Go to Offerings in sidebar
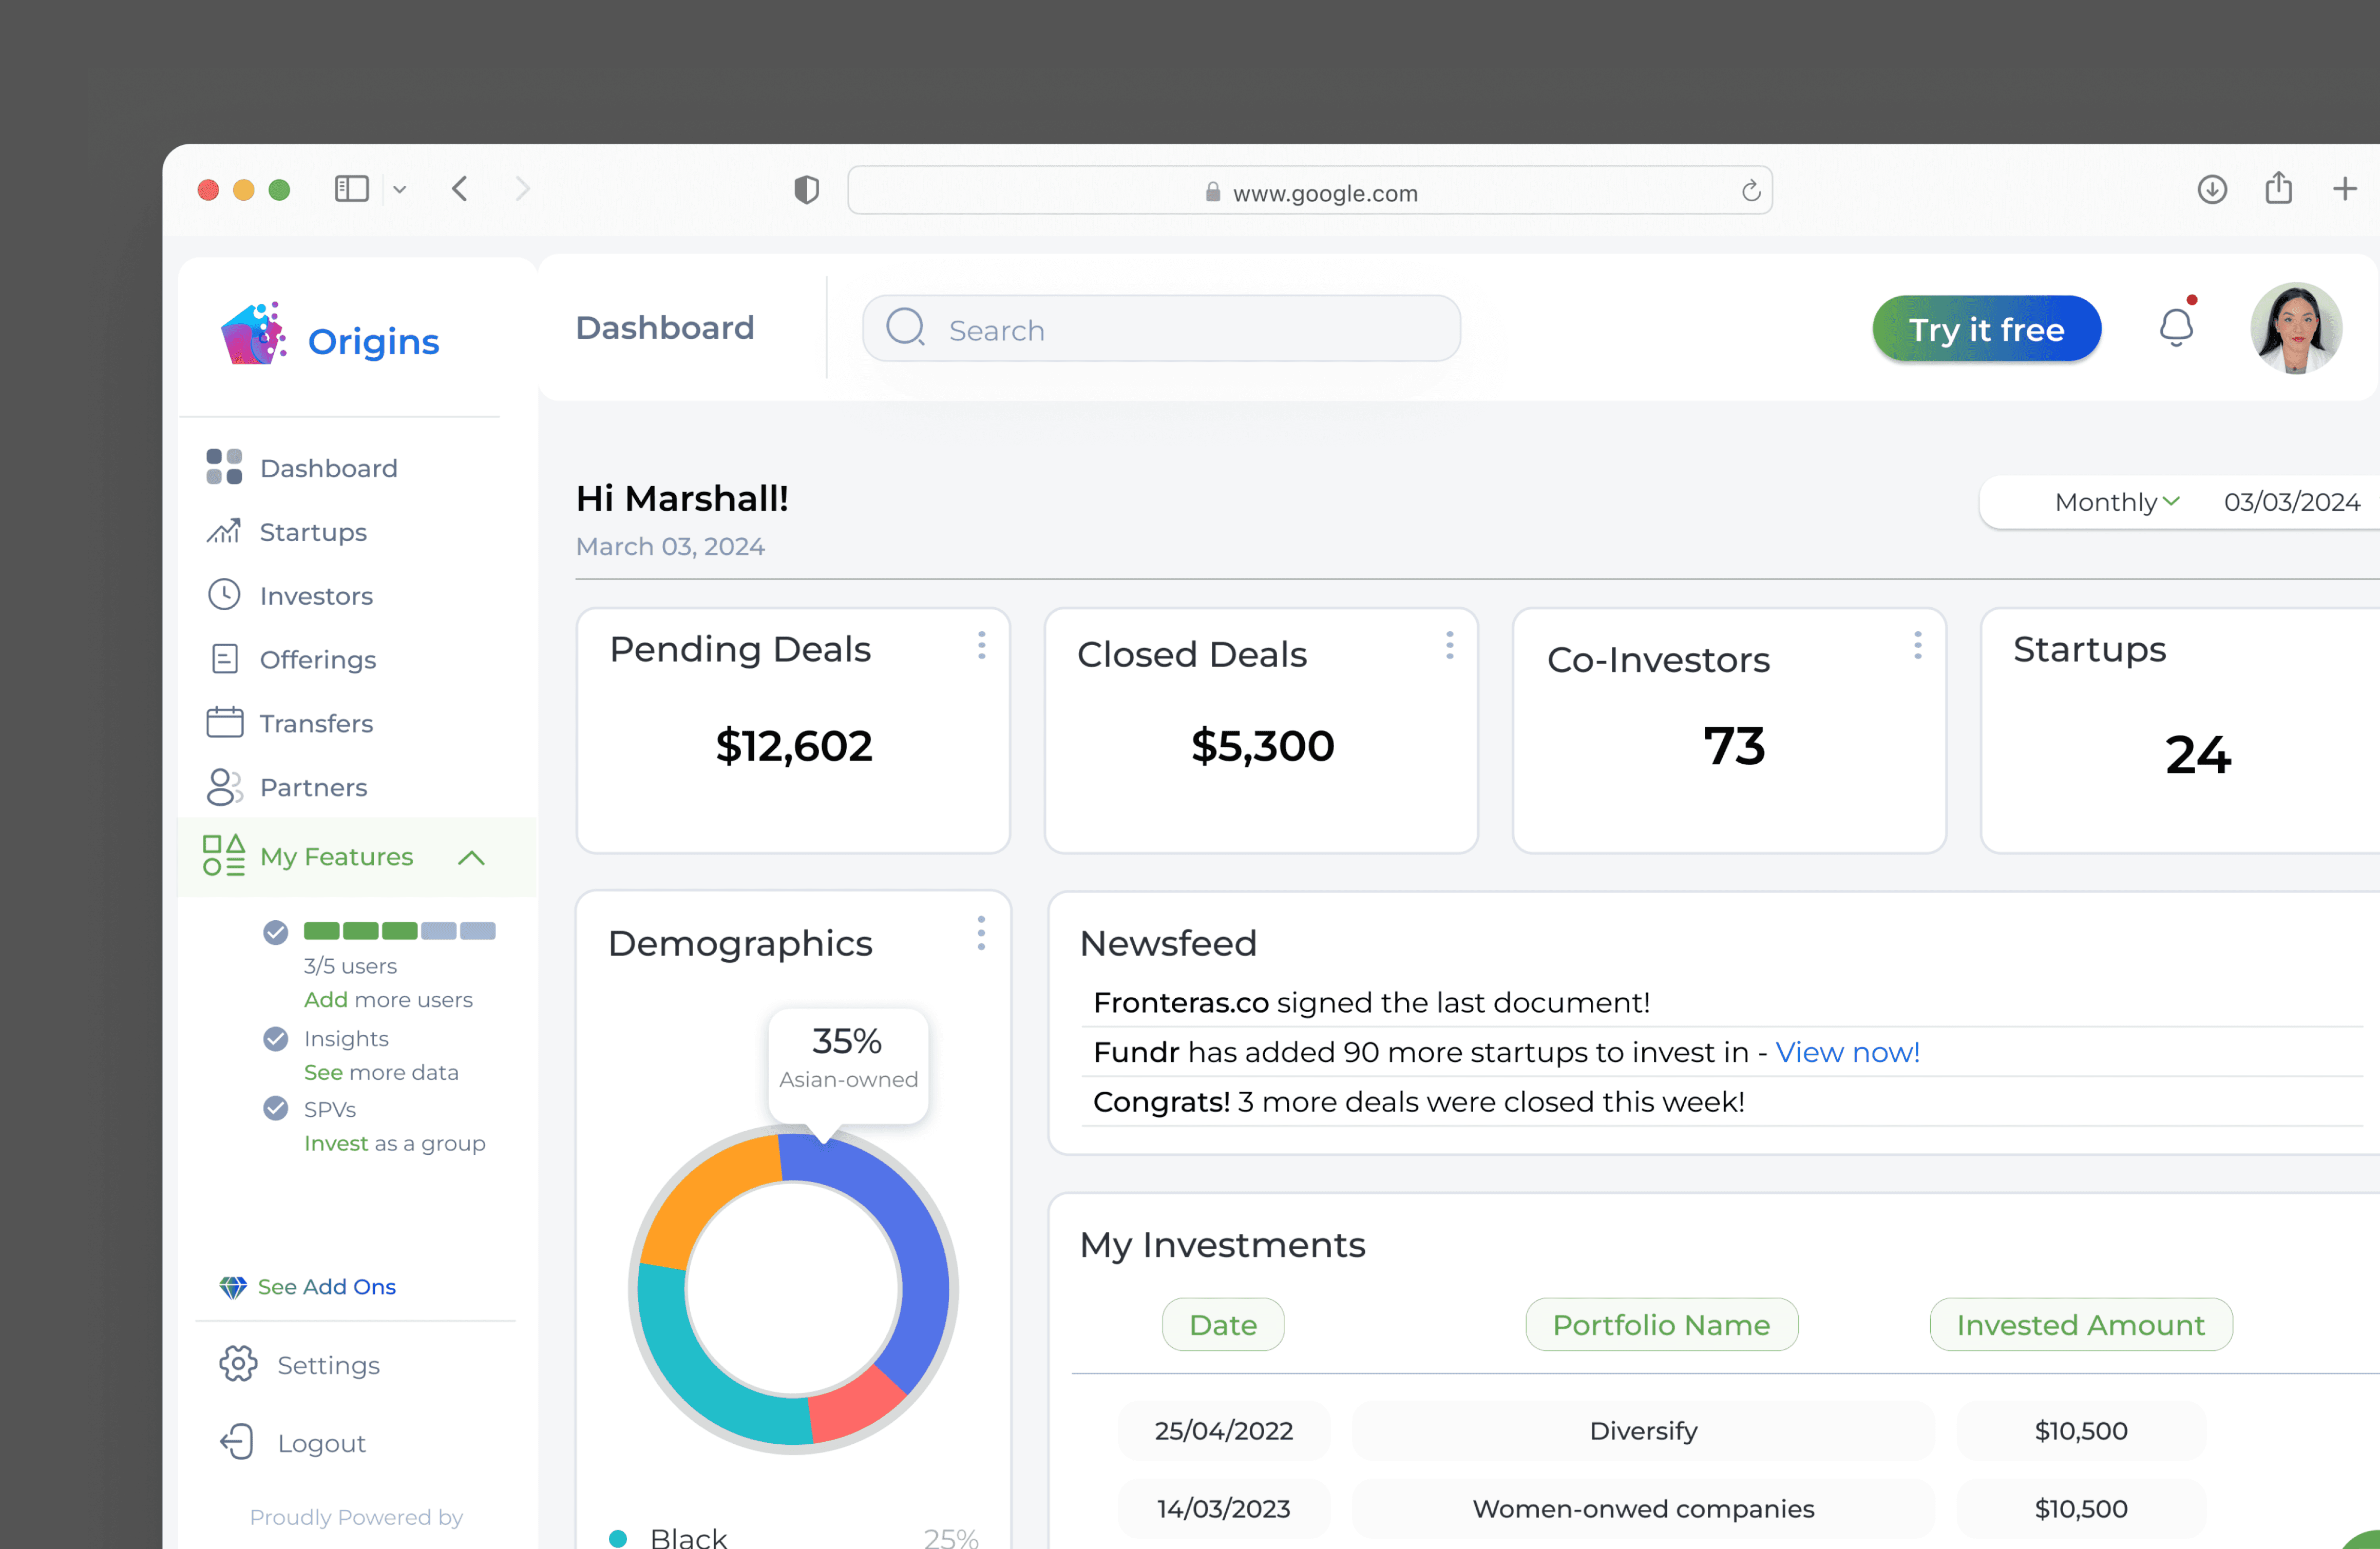Viewport: 2380px width, 1549px height. 317,660
